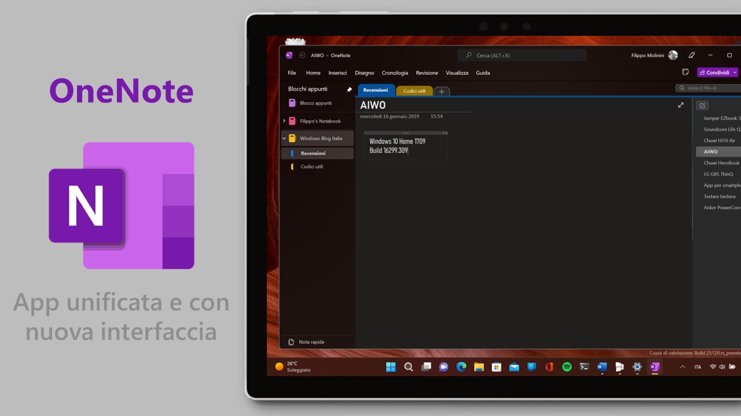741x416 pixels.
Task: Click the AIWO page title field
Action: [x=373, y=105]
